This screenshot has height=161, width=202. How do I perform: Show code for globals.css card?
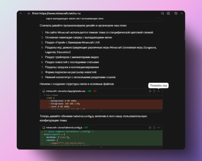tap(158, 91)
